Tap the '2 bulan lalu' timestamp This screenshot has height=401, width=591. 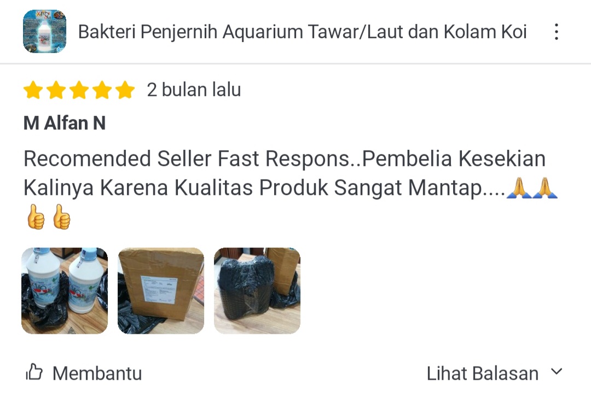pyautogui.click(x=194, y=90)
